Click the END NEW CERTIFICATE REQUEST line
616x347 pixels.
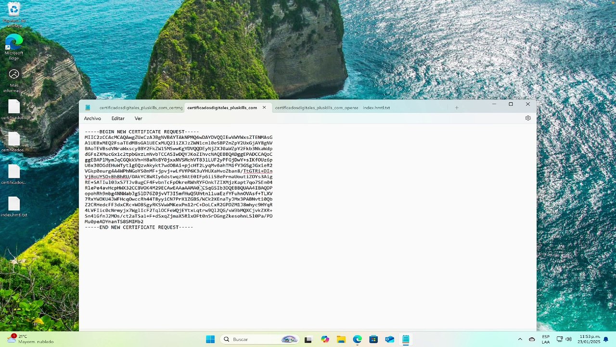pos(139,227)
